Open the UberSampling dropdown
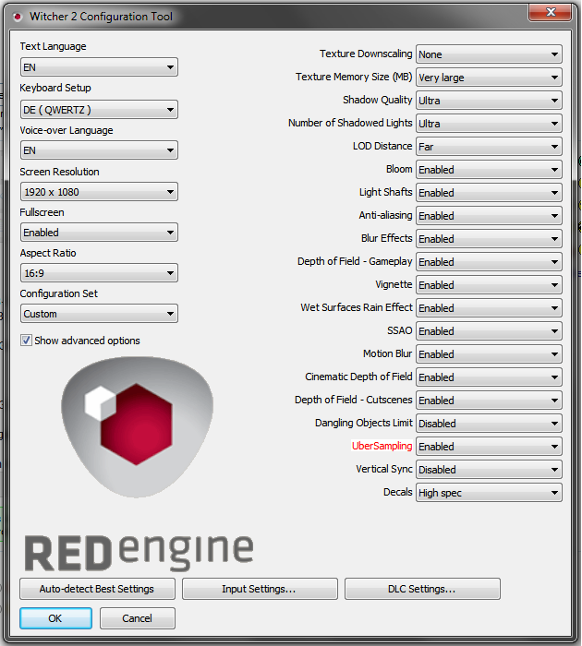 click(x=489, y=447)
